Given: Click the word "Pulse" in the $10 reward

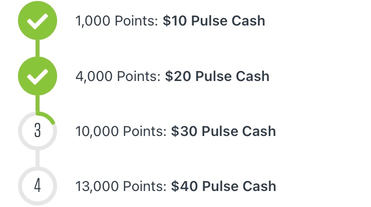Looking at the screenshot, I should pyautogui.click(x=208, y=21).
